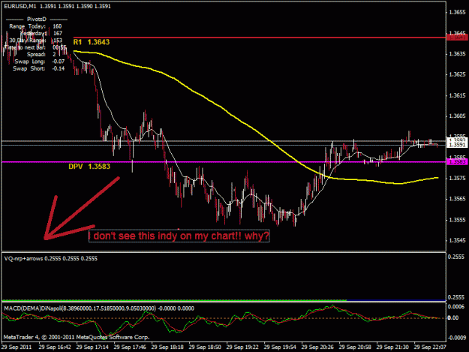Select the magenta 1.3583 price tag on axis
469x352 pixels.
(456, 162)
